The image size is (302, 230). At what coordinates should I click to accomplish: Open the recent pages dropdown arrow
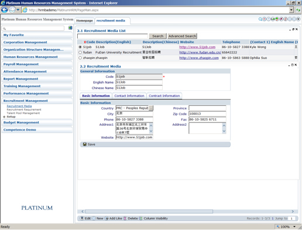pos(18,9)
